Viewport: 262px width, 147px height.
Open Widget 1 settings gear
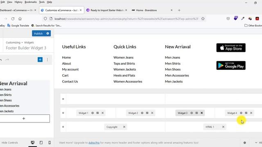coord(93,113)
